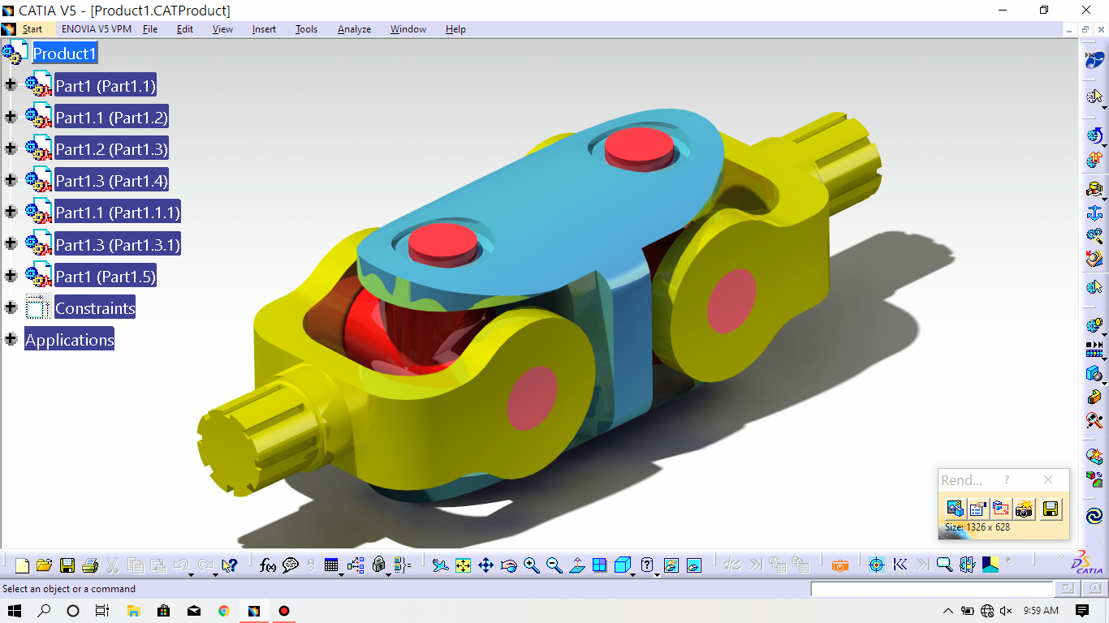Click the Fly Mode airplane icon

tap(440, 565)
